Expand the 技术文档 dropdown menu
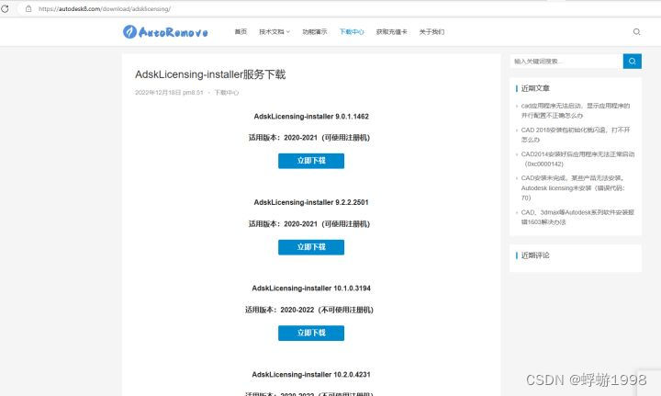This screenshot has height=396, width=661. 274,31
